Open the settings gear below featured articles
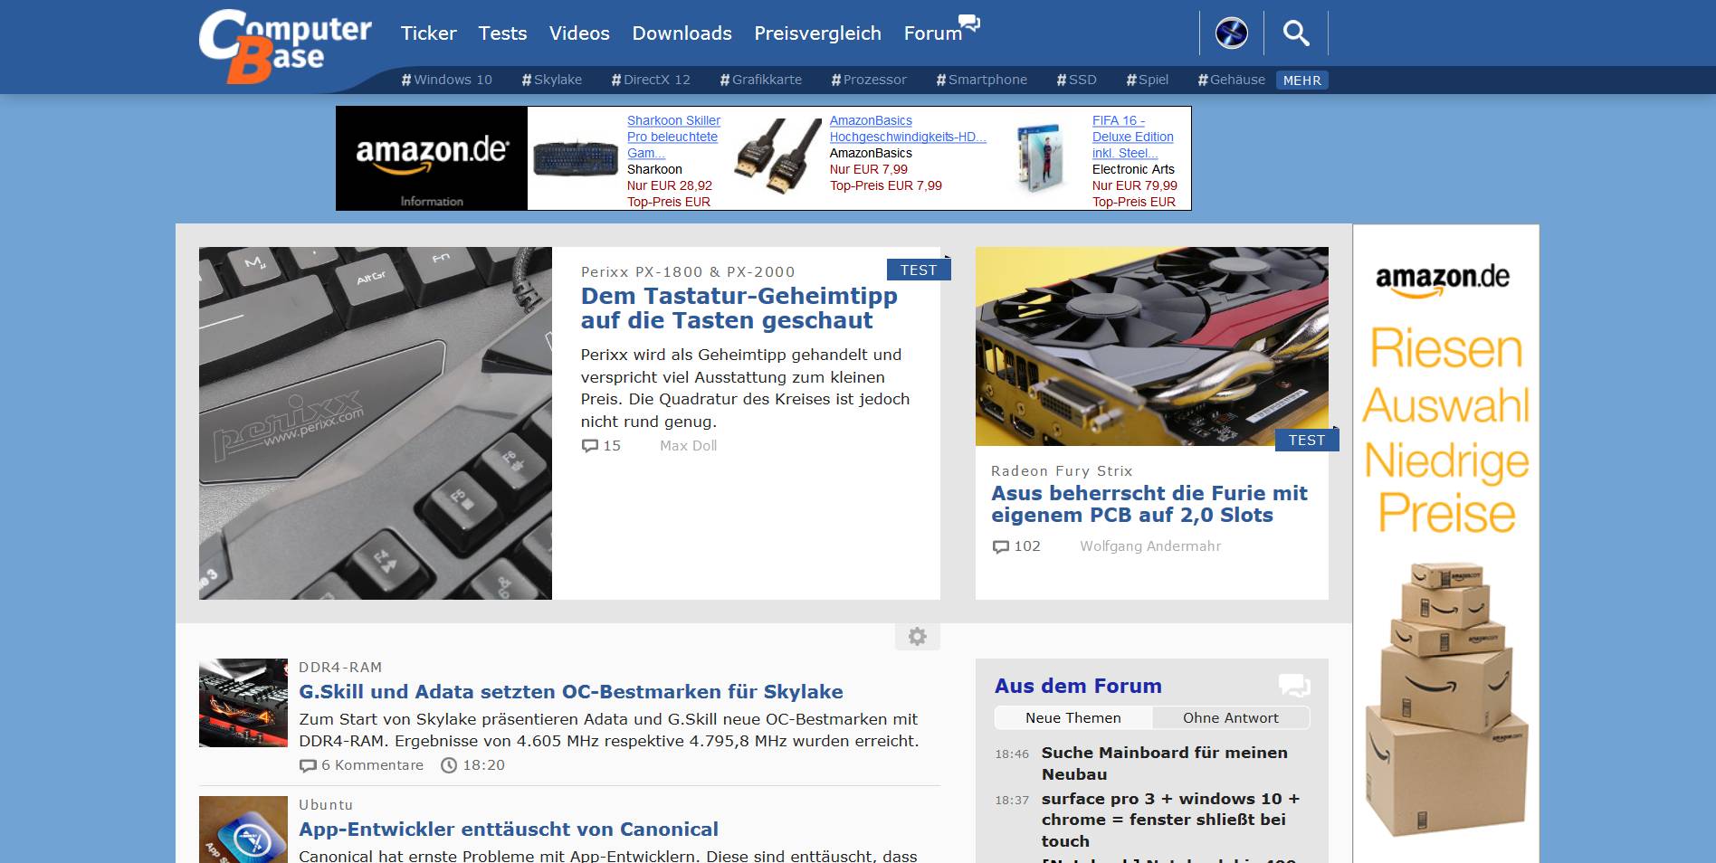 (x=917, y=637)
